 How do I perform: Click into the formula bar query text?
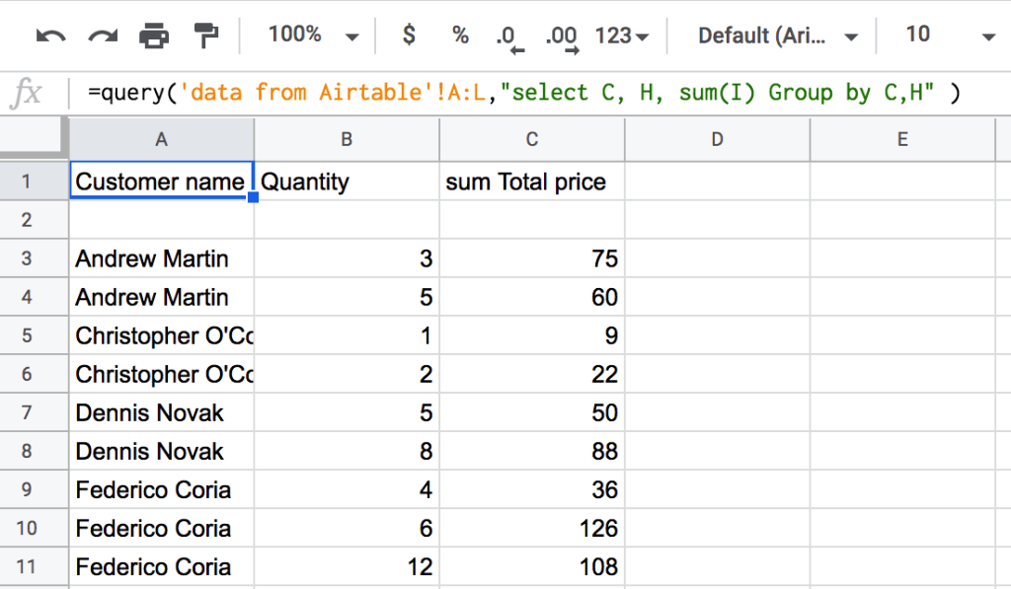pyautogui.click(x=523, y=93)
